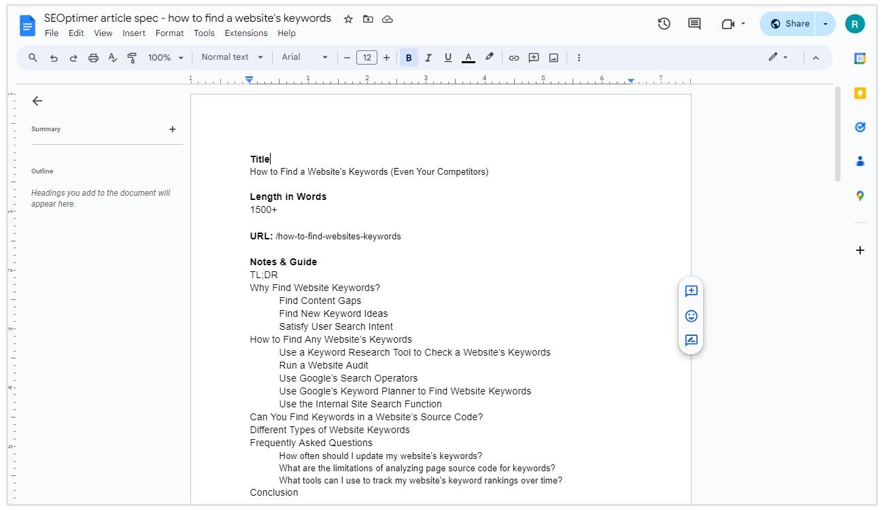
Task: Open the text color picker
Action: pos(468,58)
